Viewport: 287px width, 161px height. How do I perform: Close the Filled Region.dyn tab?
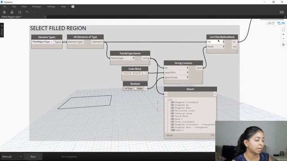(x=45, y=17)
